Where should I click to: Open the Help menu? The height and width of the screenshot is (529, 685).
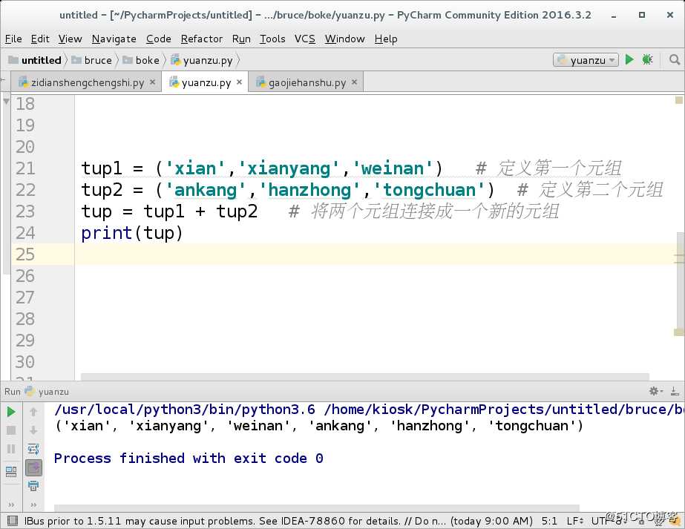[385, 39]
